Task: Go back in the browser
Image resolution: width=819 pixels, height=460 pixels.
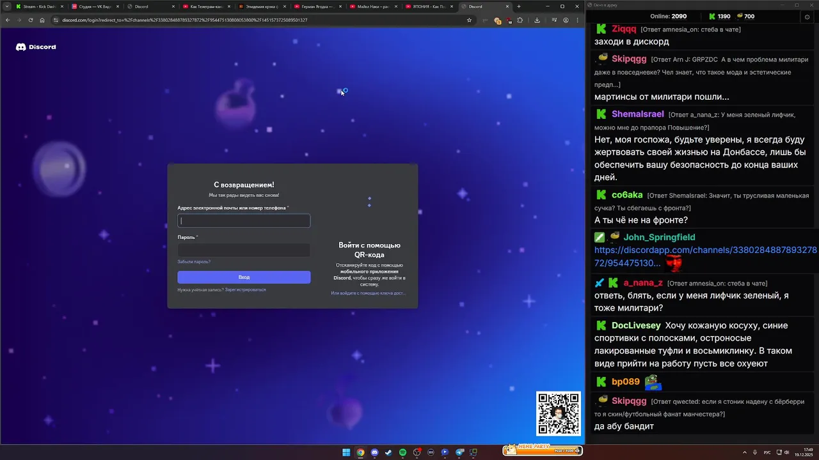Action: click(x=8, y=20)
